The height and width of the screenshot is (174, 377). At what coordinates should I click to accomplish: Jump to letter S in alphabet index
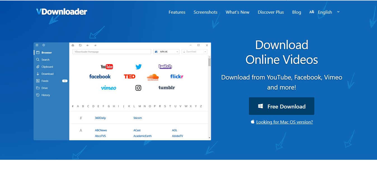(165, 106)
